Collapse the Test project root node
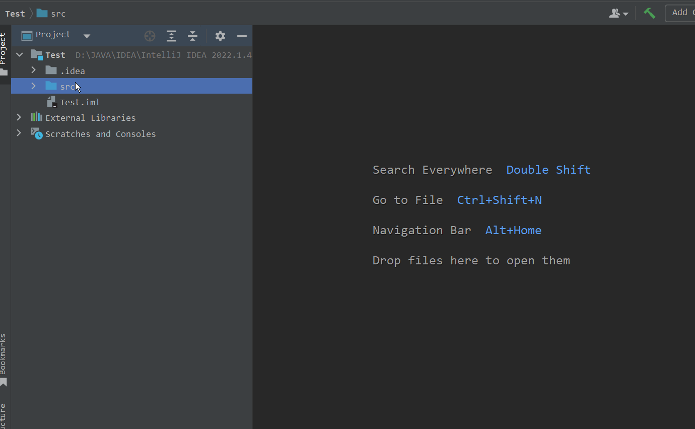This screenshot has height=429, width=695. [20, 54]
